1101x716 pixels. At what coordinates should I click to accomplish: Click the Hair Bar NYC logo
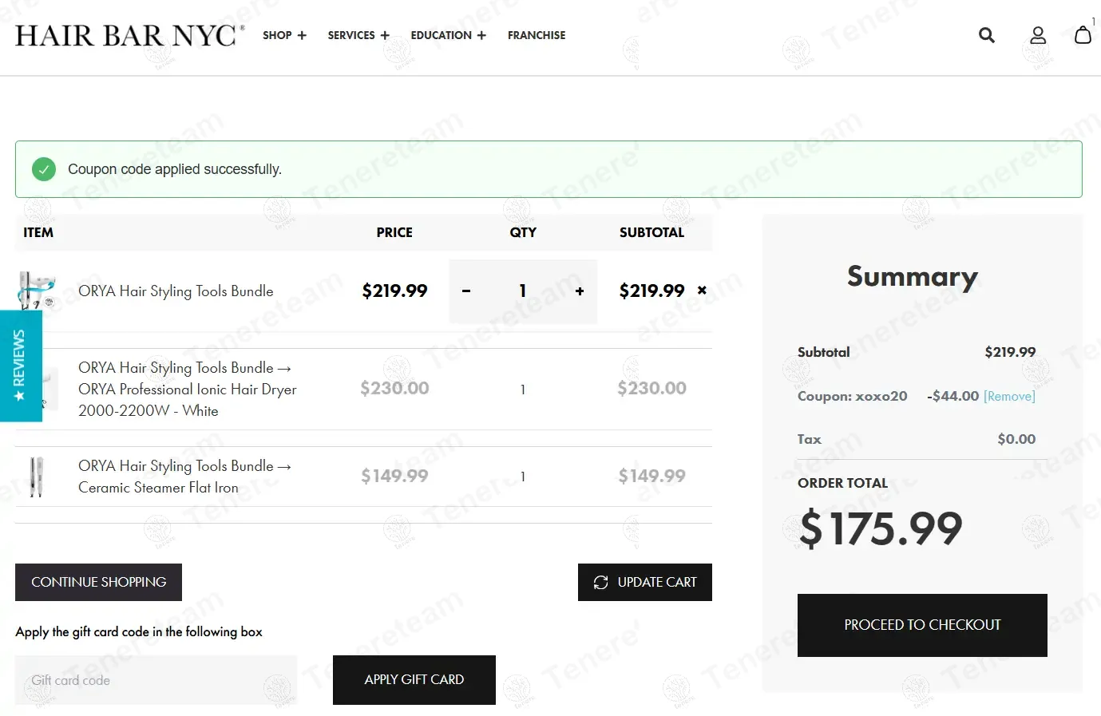(130, 35)
